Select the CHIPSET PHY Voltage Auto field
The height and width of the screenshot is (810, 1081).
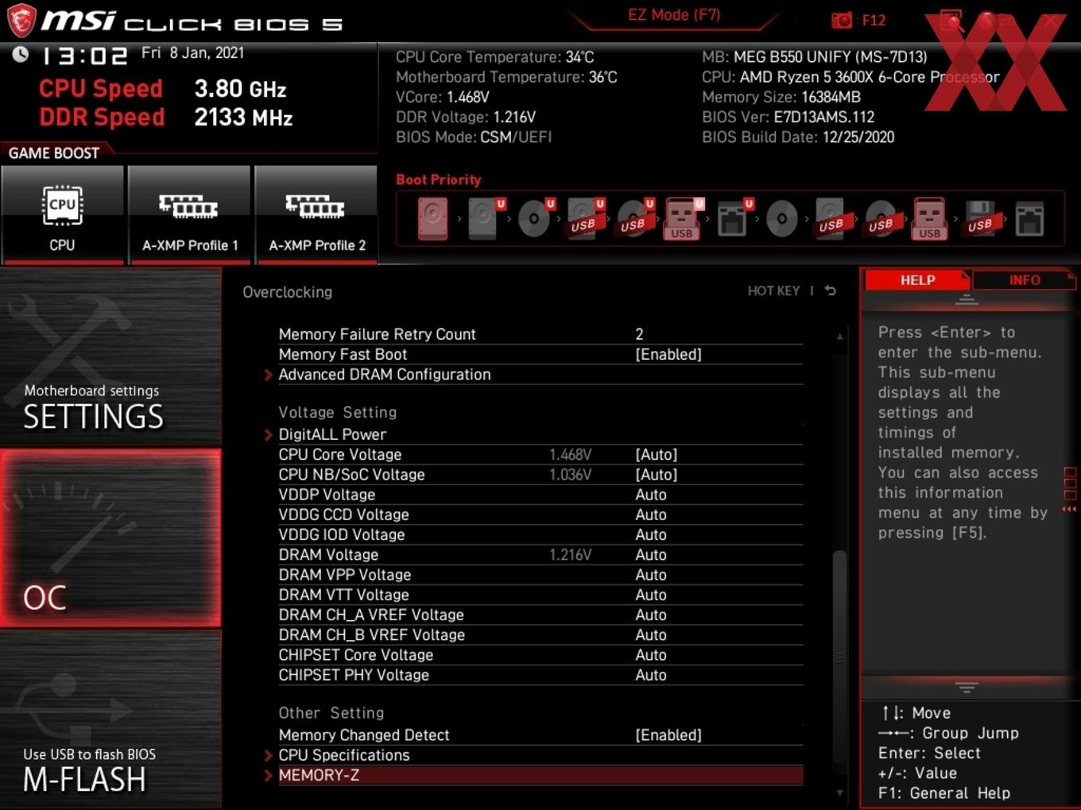(650, 675)
